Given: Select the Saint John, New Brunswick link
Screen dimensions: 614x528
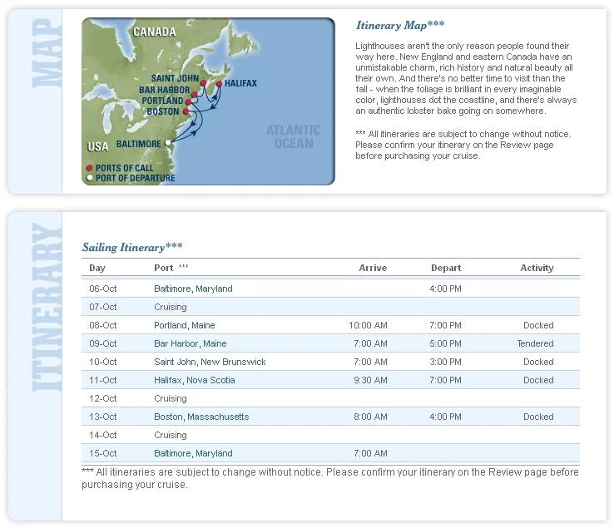Looking at the screenshot, I should click(210, 362).
